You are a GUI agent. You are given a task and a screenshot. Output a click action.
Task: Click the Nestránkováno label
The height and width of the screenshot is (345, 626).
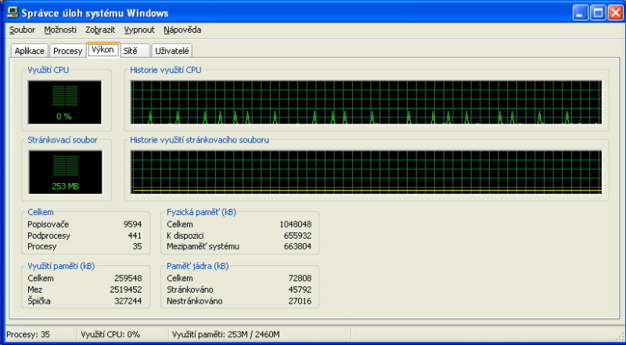tap(194, 301)
